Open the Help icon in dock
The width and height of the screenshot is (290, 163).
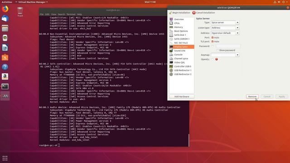coord(5,67)
